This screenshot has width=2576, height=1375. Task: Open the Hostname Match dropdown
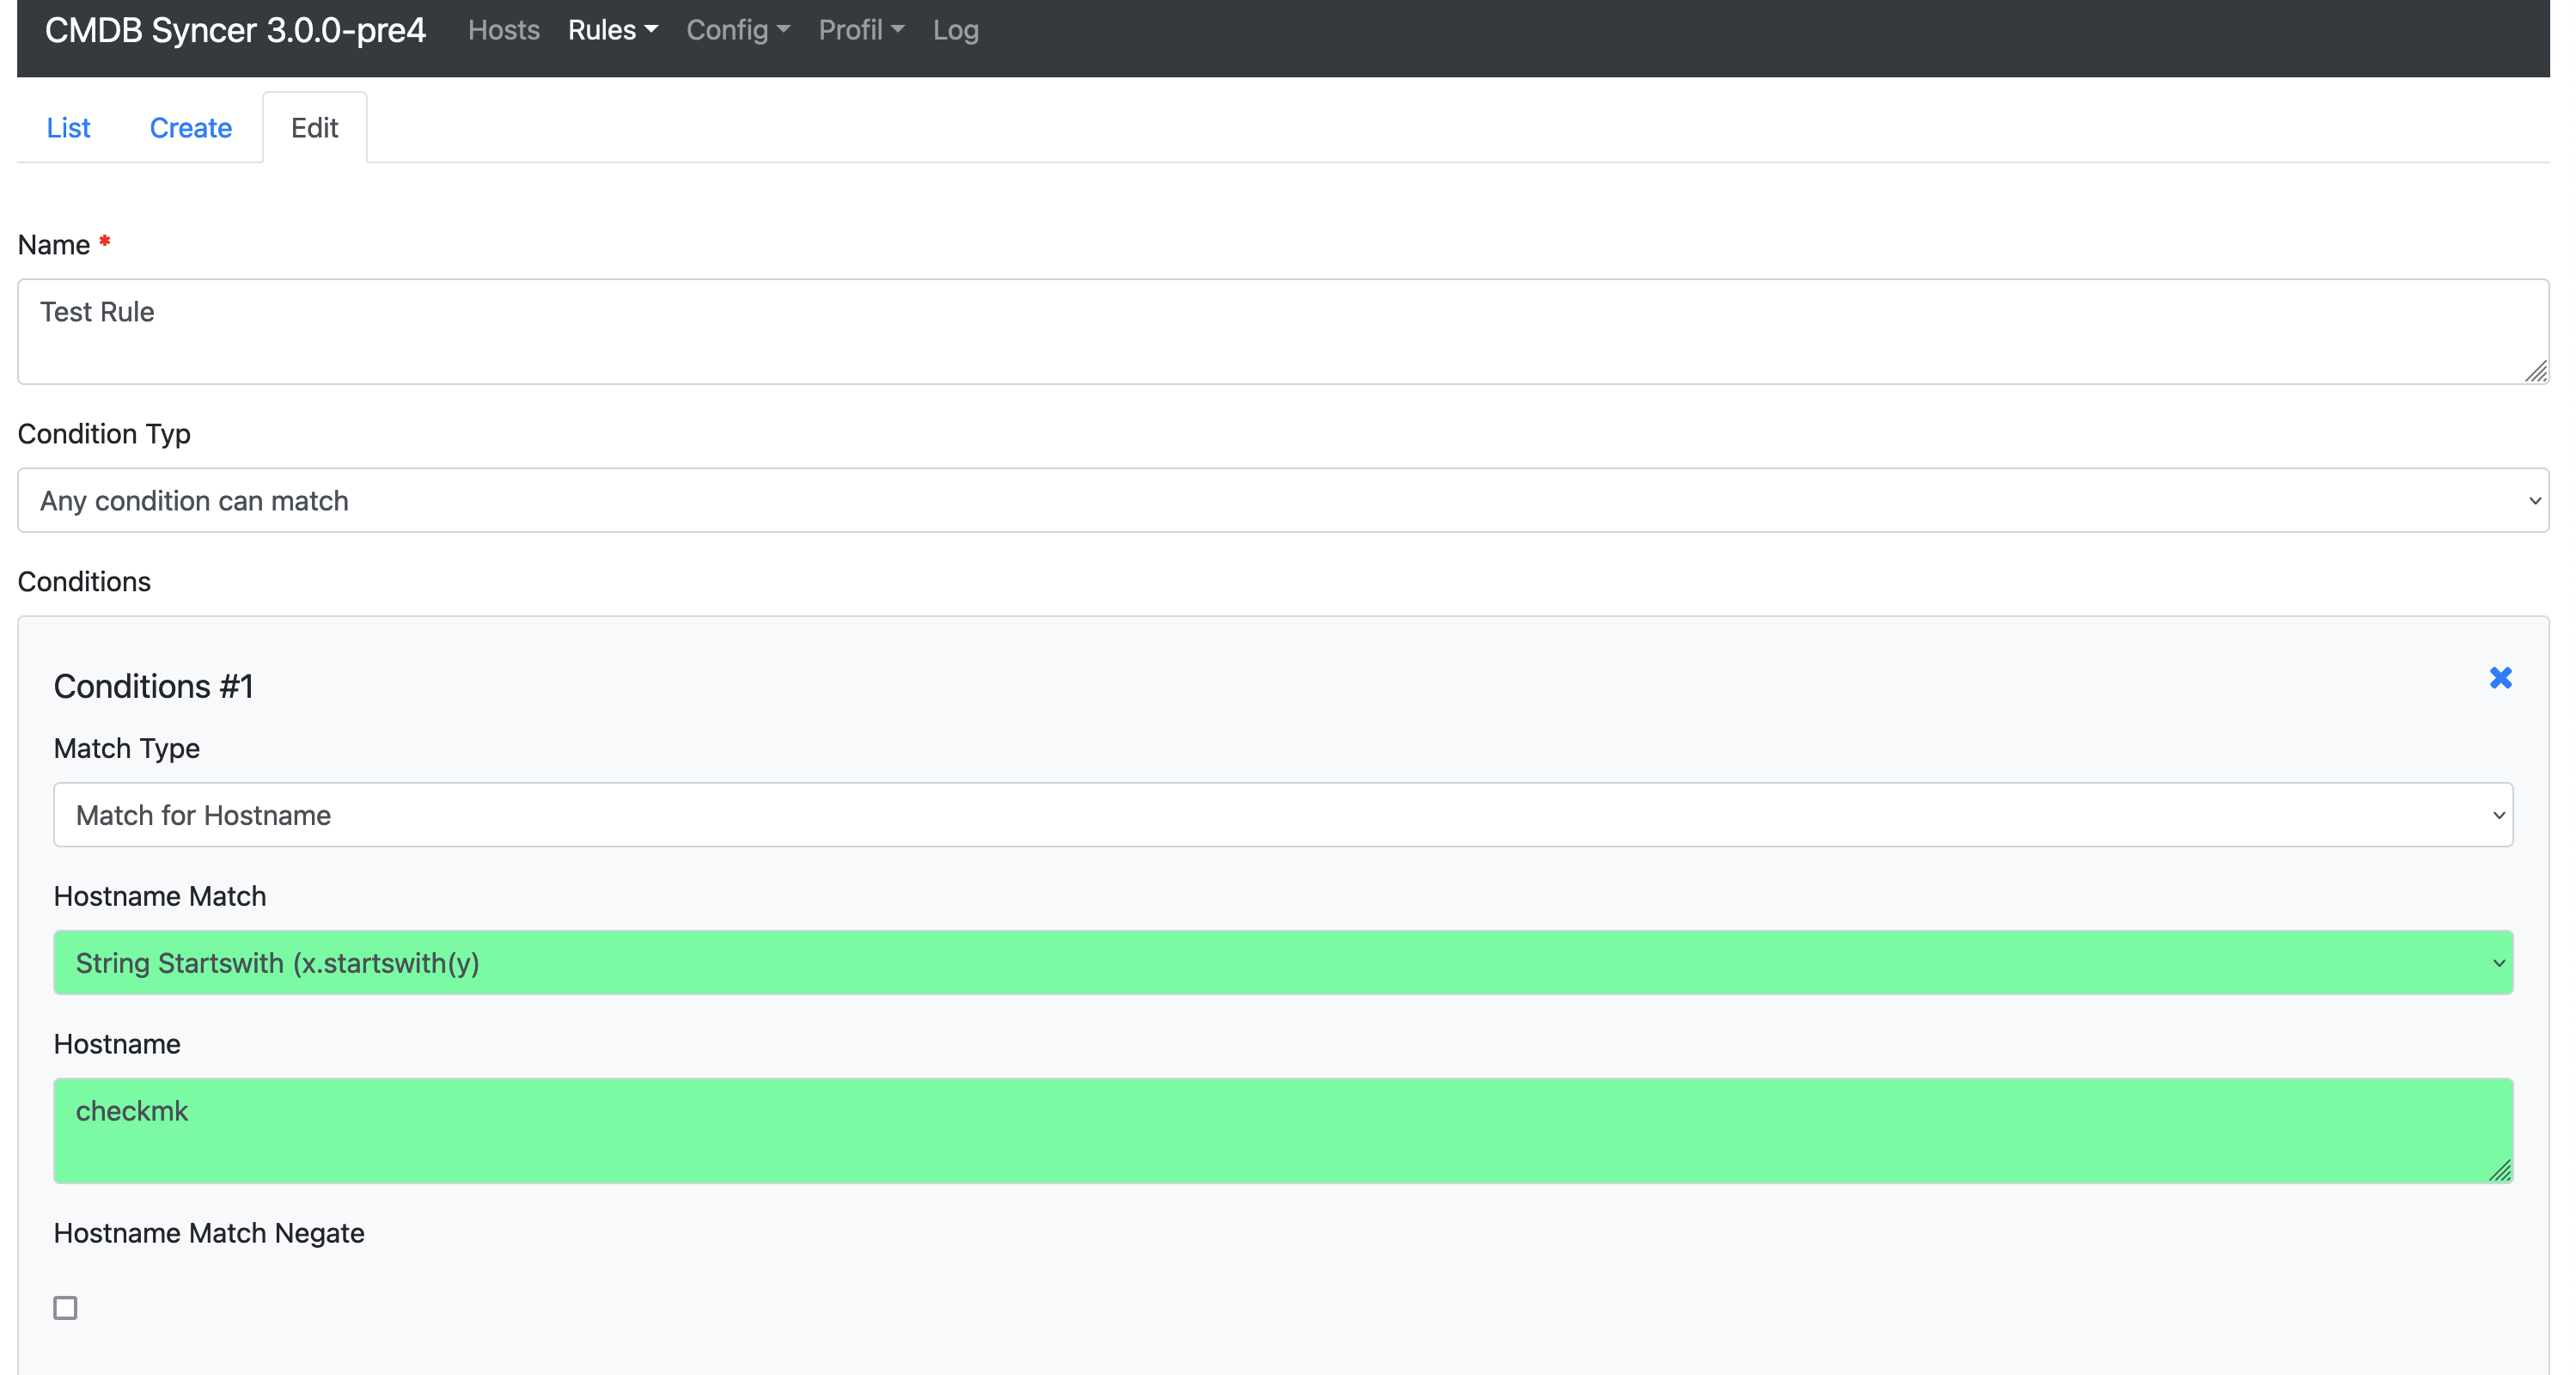pos(1283,963)
